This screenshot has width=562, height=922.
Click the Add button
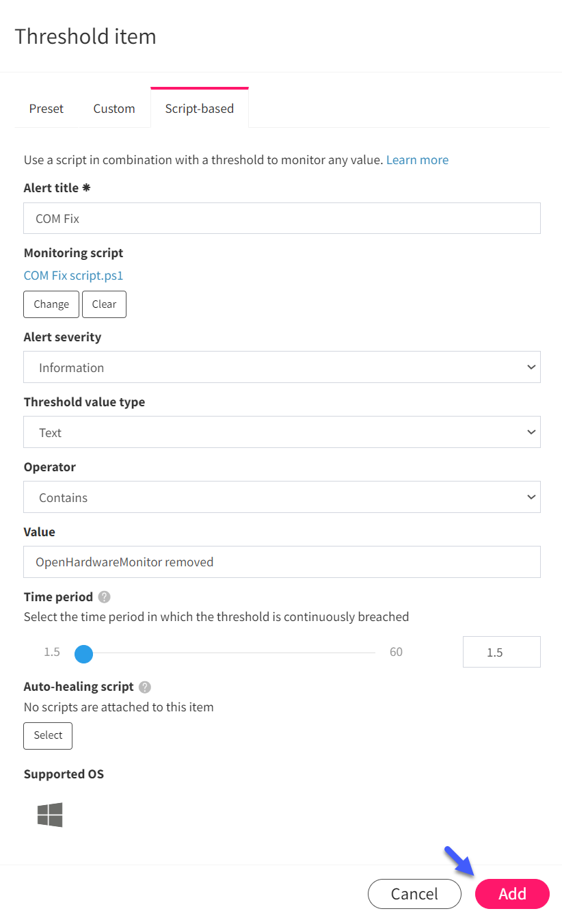click(512, 894)
